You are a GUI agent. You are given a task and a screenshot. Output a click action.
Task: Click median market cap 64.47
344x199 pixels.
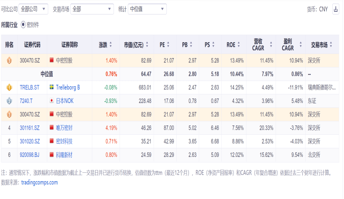pyautogui.click(x=146, y=74)
